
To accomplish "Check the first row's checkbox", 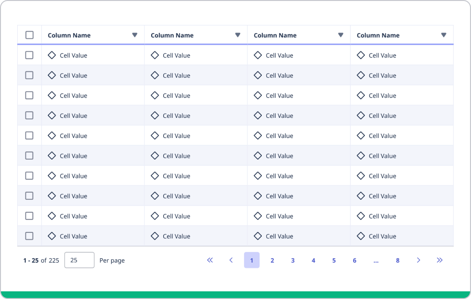I will 30,55.
